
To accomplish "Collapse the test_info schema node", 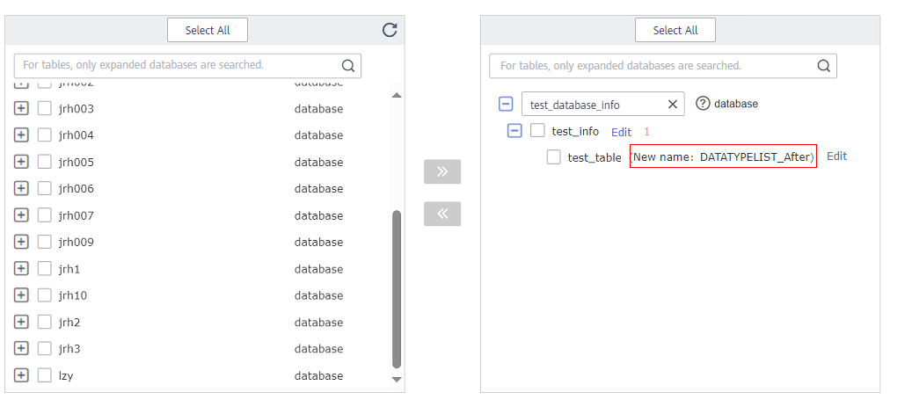I will point(514,130).
